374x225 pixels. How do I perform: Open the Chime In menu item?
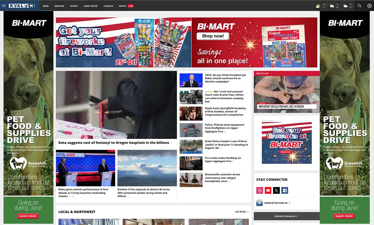[108, 6]
